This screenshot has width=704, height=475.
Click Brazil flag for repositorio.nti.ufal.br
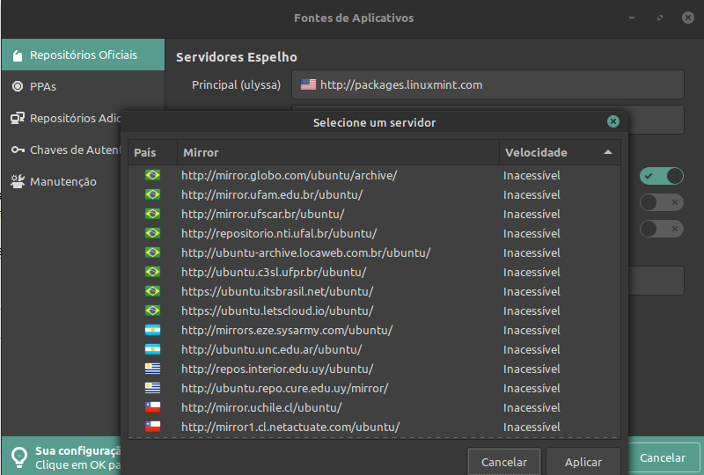click(152, 233)
